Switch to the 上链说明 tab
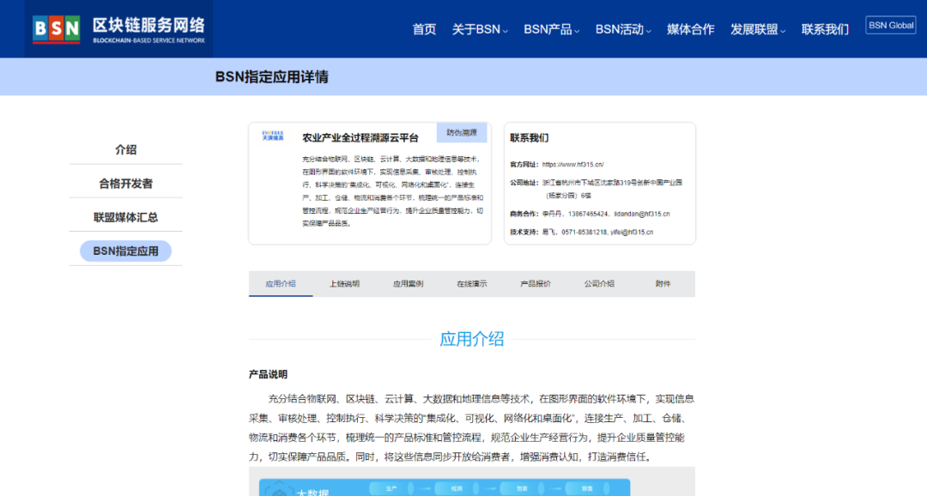Image resolution: width=927 pixels, height=496 pixels. [345, 284]
